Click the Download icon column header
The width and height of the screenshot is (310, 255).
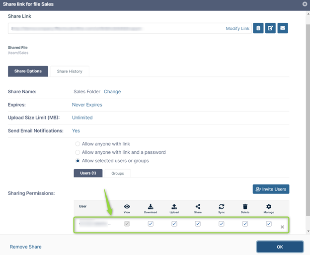(x=151, y=209)
